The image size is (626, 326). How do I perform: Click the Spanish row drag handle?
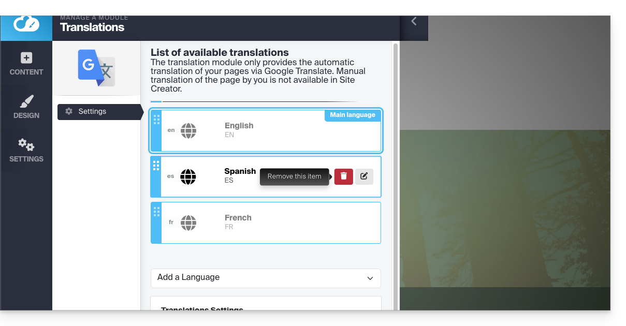coord(156,166)
